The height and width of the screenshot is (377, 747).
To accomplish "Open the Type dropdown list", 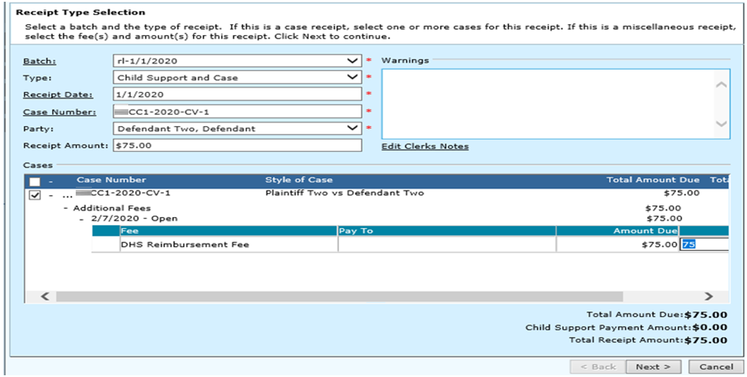I will 352,77.
